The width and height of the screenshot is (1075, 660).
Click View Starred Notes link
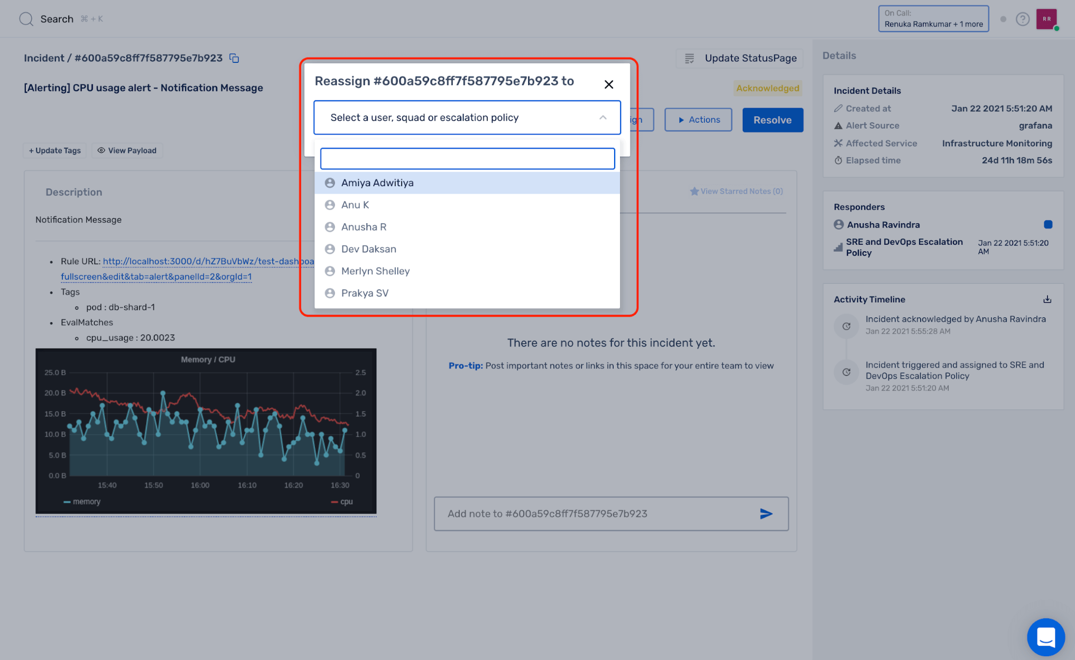click(x=736, y=191)
